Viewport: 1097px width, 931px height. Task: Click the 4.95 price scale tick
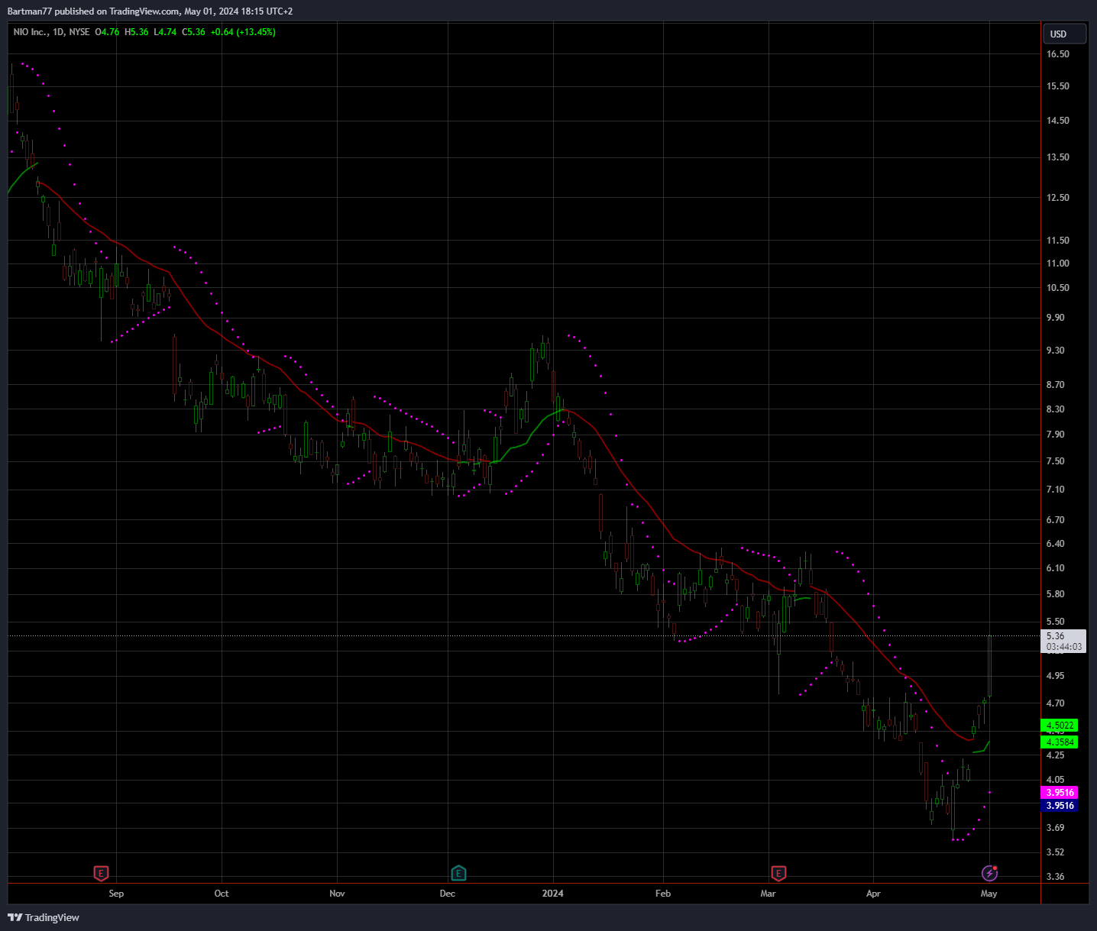pyautogui.click(x=1056, y=676)
